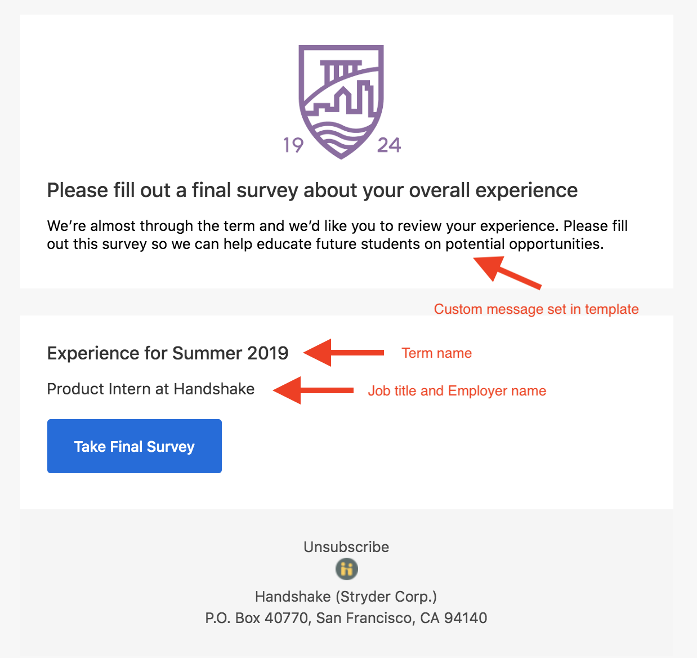Click Job title and Employer name annotation
The height and width of the screenshot is (658, 697).
pyautogui.click(x=457, y=391)
